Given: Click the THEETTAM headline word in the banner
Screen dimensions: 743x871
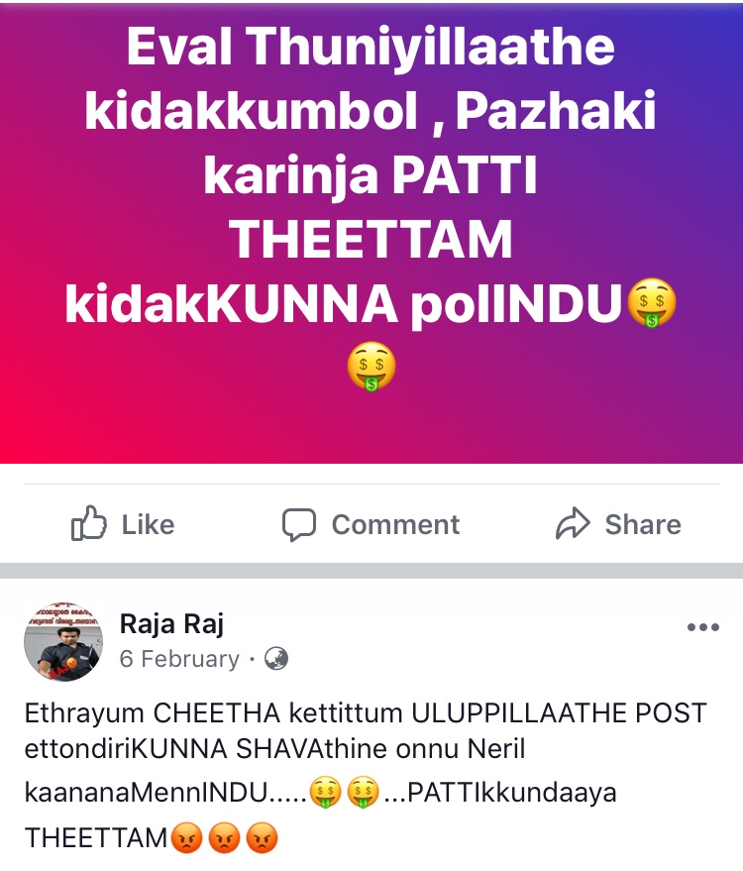Looking at the screenshot, I should (371, 240).
